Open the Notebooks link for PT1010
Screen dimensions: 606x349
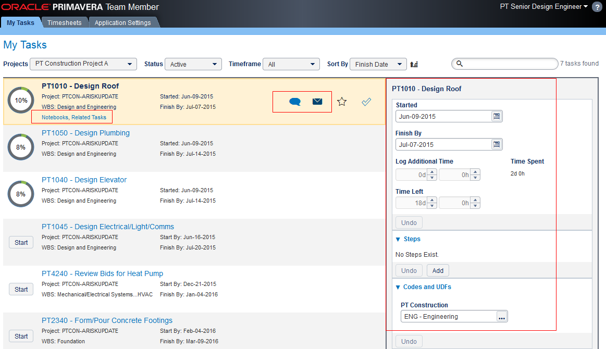pyautogui.click(x=55, y=118)
